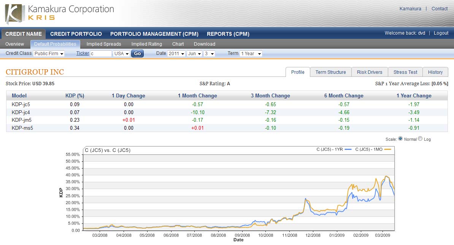Select the Normal scale radio button
This screenshot has width=454, height=245.
(400, 139)
